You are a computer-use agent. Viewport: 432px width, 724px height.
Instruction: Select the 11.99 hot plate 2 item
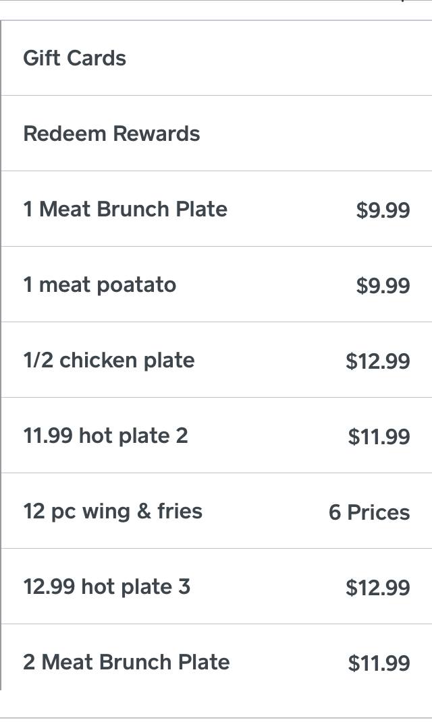(x=105, y=435)
